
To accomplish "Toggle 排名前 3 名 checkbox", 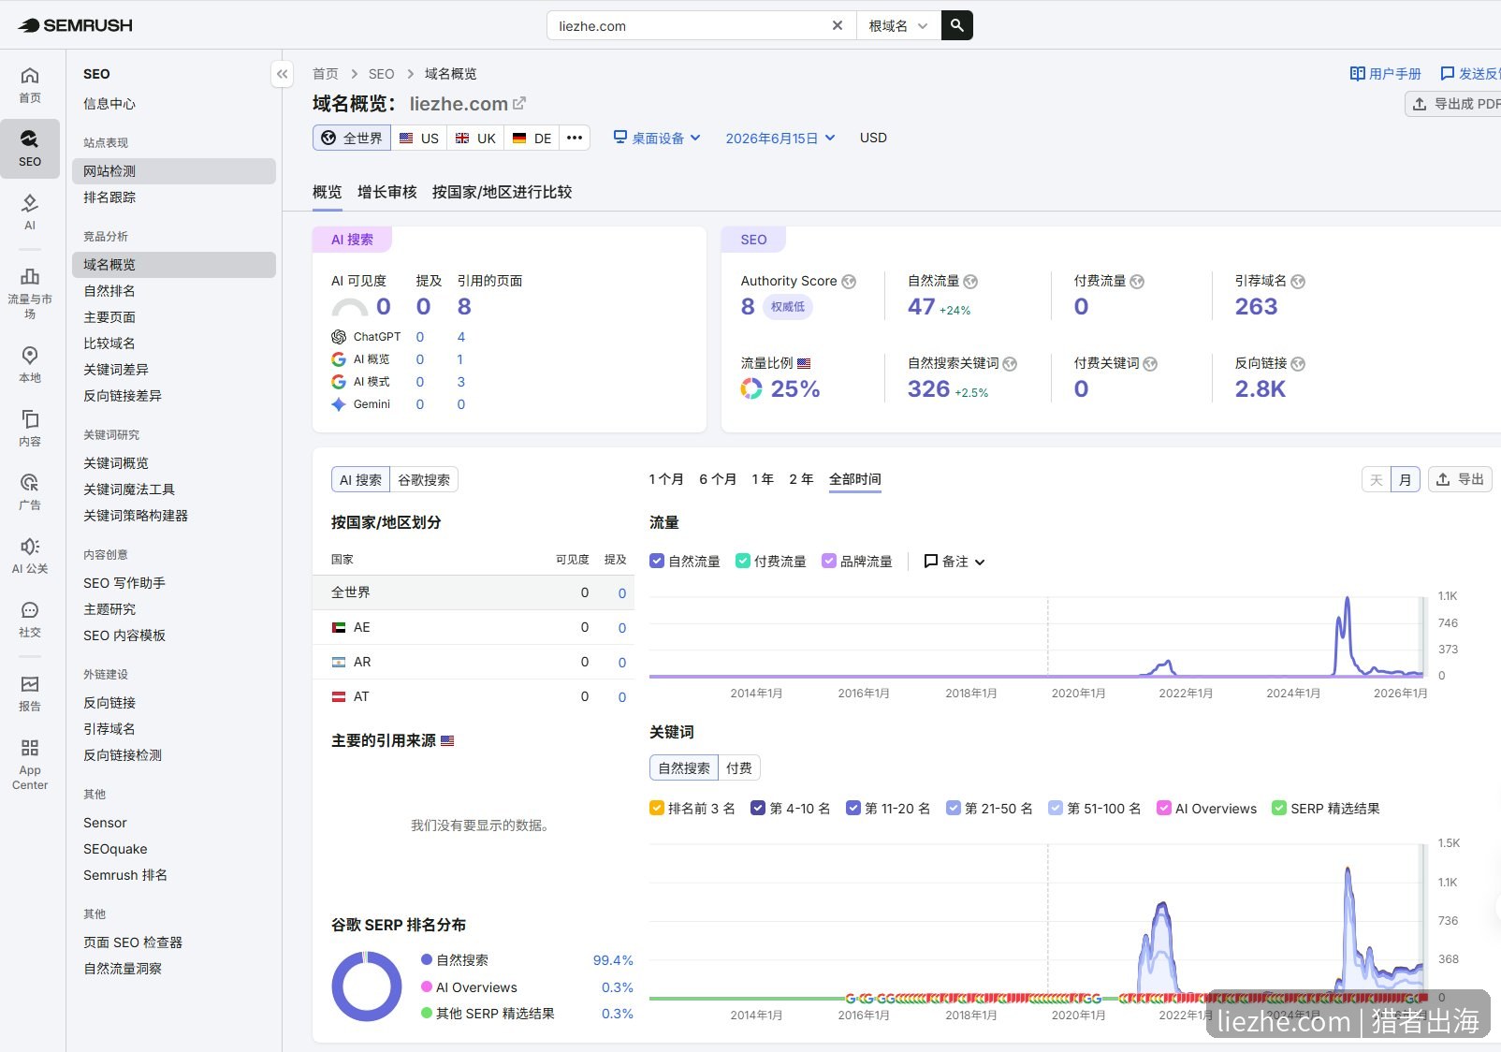I will pos(657,808).
